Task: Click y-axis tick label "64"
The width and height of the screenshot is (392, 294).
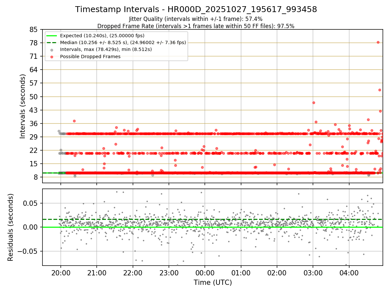Action: pyautogui.click(x=34, y=70)
